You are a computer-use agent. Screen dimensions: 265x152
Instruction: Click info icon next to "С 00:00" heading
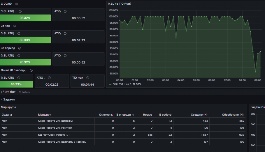pyautogui.click(x=16, y=4)
